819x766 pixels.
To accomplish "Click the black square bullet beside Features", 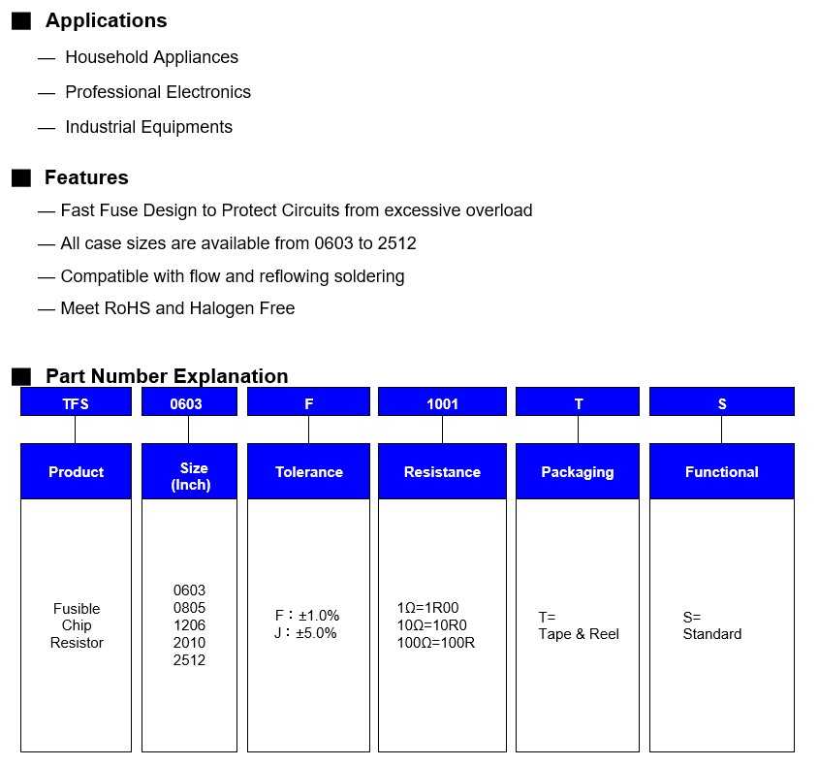I will click(x=21, y=178).
